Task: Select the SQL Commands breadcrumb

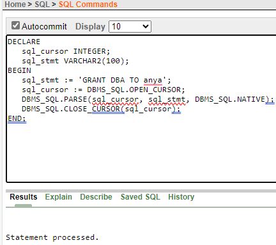Action: (88, 4)
